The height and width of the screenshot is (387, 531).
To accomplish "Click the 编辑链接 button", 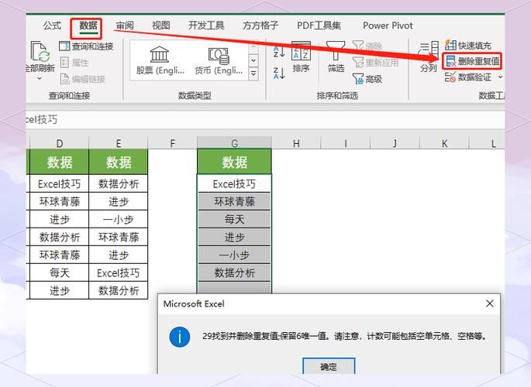I will point(82,79).
